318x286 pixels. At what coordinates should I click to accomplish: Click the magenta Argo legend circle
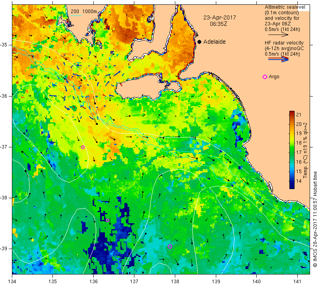265,77
